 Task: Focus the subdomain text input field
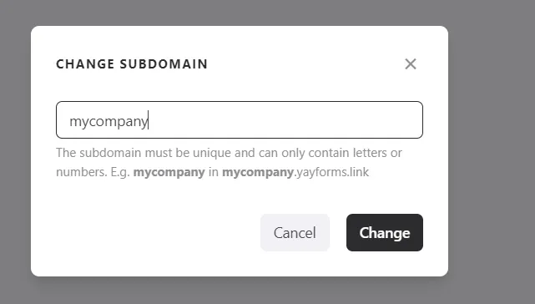(240, 120)
